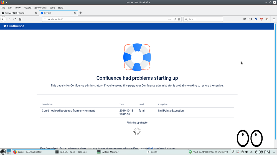Open the red shield extension icon
This screenshot has height=155, width=277.
[x=261, y=19]
